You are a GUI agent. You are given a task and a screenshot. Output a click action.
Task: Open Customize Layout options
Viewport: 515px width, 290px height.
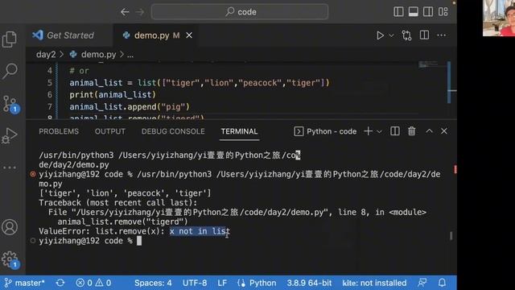[x=443, y=12]
